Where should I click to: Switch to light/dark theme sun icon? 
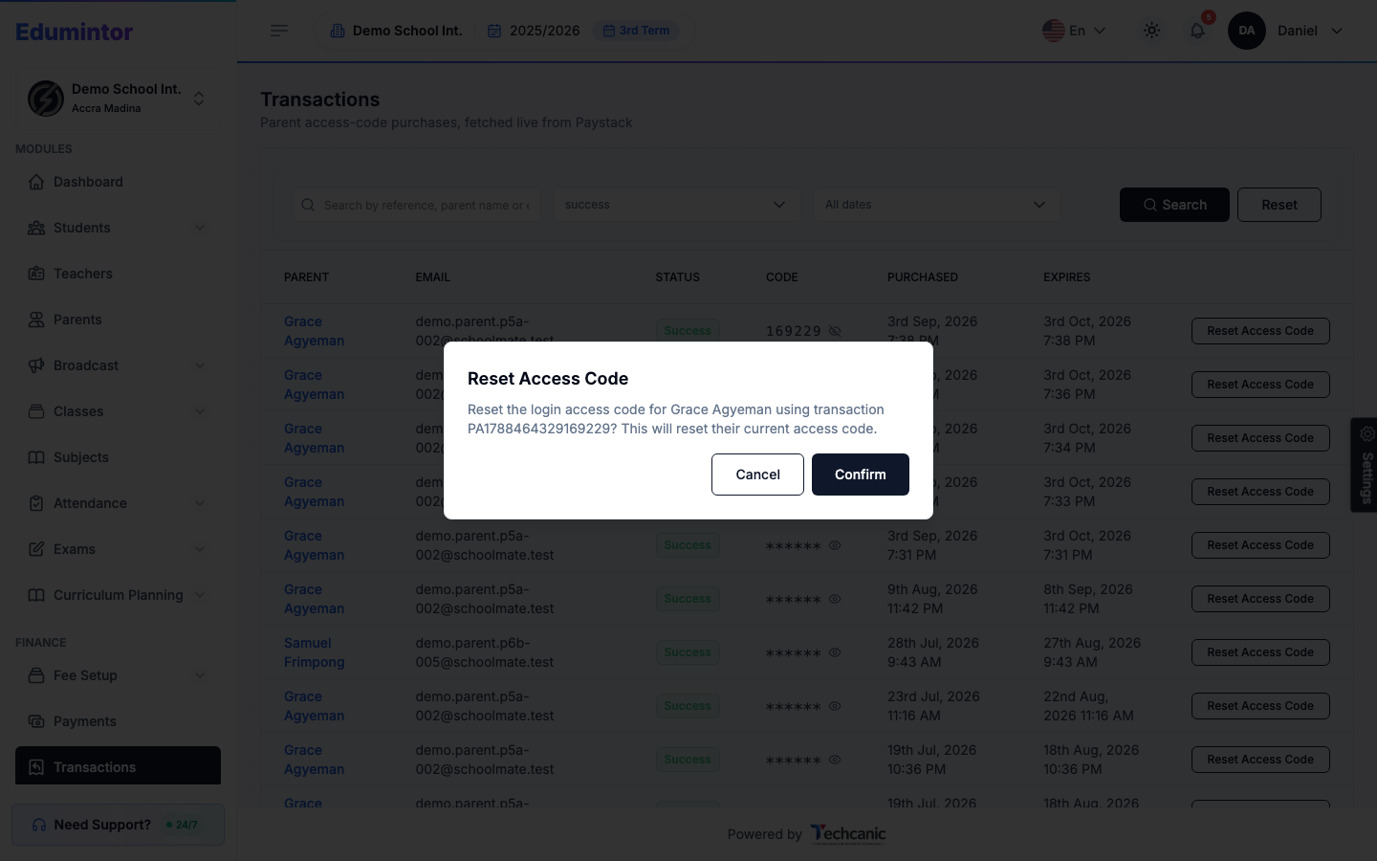coord(1151,31)
